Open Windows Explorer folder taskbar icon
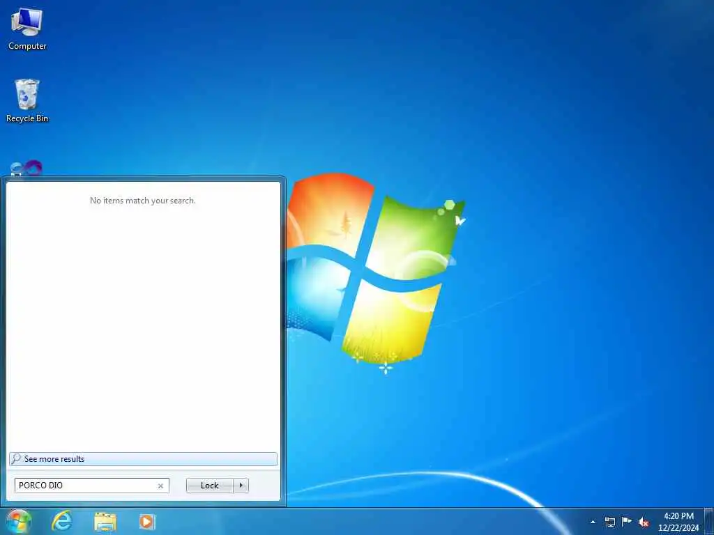The width and height of the screenshot is (714, 535). 105,522
